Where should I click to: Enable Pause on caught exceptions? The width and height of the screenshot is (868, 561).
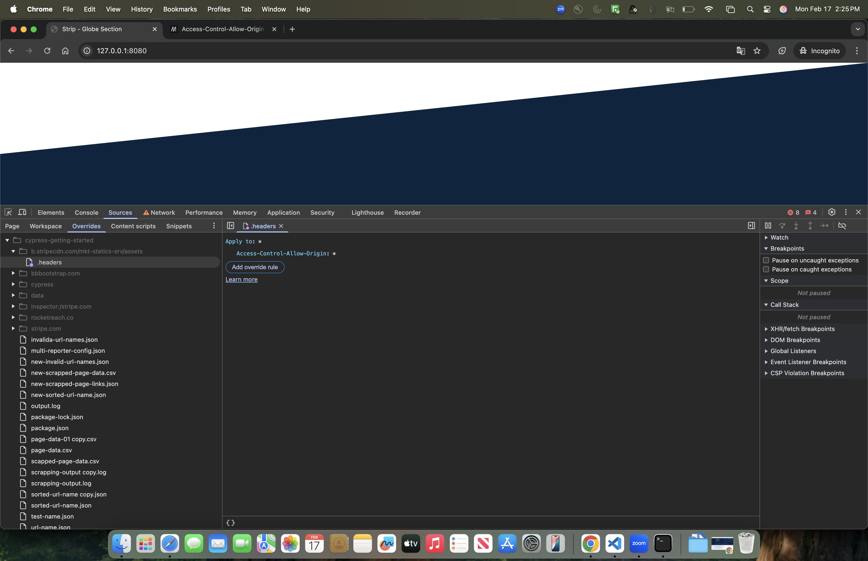(766, 269)
